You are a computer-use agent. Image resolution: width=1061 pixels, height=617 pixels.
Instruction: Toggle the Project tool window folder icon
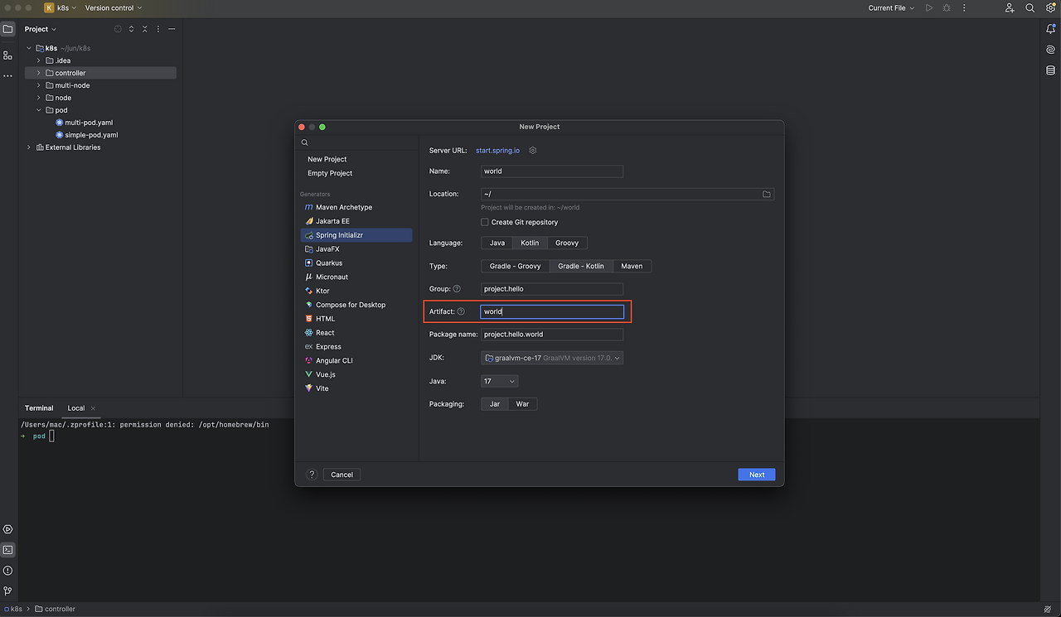click(8, 29)
